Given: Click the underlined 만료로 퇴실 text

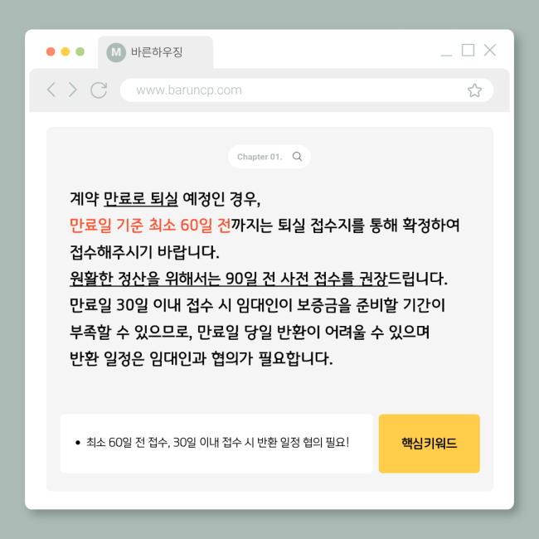Looking at the screenshot, I should 141,199.
